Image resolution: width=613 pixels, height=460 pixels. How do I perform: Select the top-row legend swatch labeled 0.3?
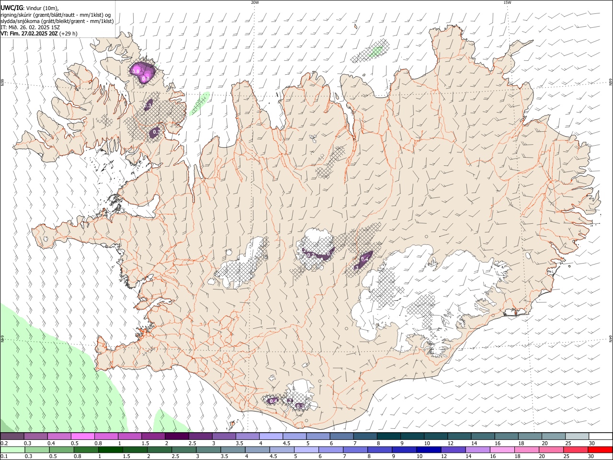[x=35, y=437]
